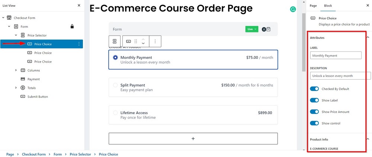Open options menu for selected Price Choice row
The image size is (372, 157).
tap(79, 44)
